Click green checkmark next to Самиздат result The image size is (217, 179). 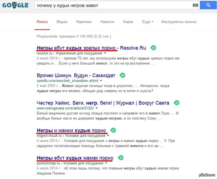click(122, 75)
